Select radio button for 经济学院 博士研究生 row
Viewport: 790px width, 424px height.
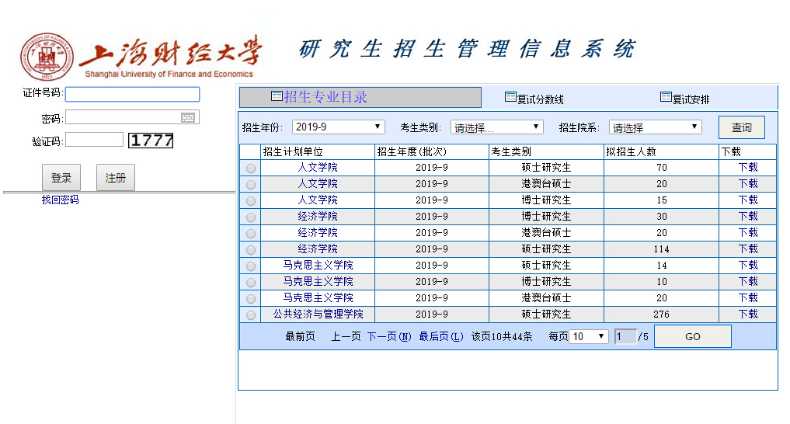coord(250,217)
